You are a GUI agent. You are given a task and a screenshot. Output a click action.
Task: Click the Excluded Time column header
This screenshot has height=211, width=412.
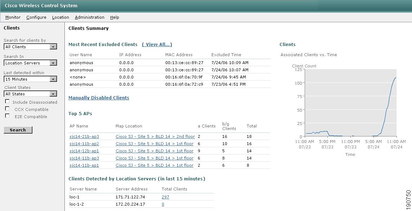point(226,55)
